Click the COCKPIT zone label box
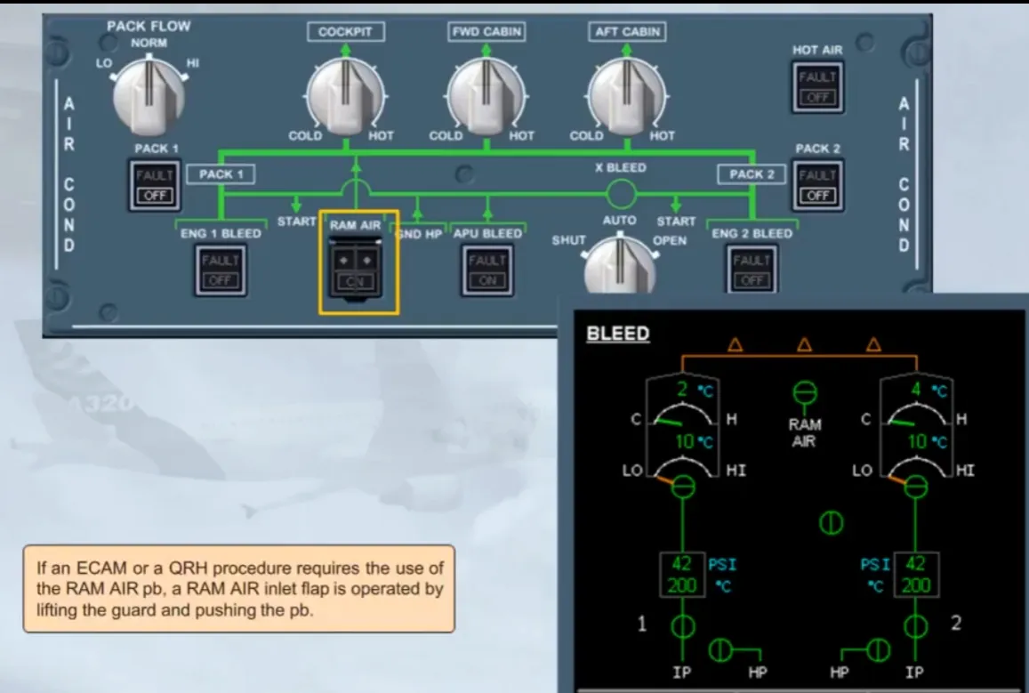Viewport: 1029px width, 693px height. [x=345, y=31]
